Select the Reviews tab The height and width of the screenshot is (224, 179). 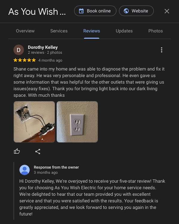click(92, 31)
